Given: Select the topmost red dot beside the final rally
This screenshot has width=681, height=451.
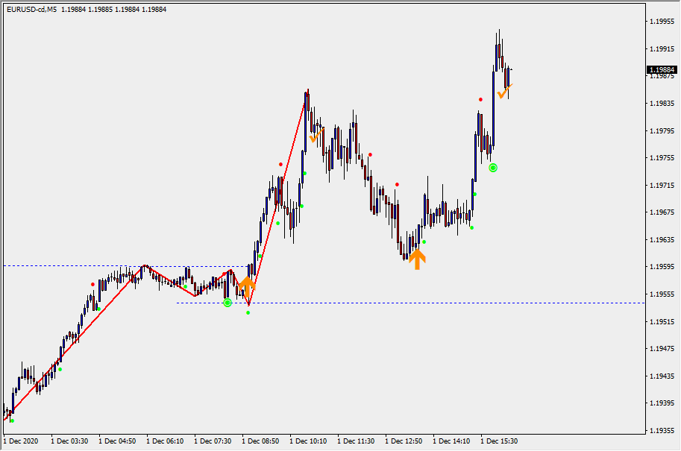Looking at the screenshot, I should click(x=480, y=99).
